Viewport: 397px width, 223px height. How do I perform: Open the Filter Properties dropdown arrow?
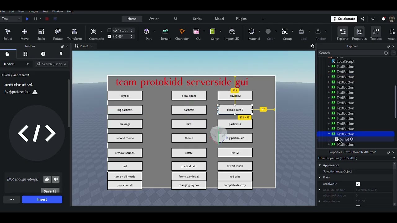pos(394,158)
